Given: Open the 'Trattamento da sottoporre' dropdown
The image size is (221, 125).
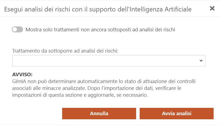Looking at the screenshot, I should pyautogui.click(x=109, y=61).
